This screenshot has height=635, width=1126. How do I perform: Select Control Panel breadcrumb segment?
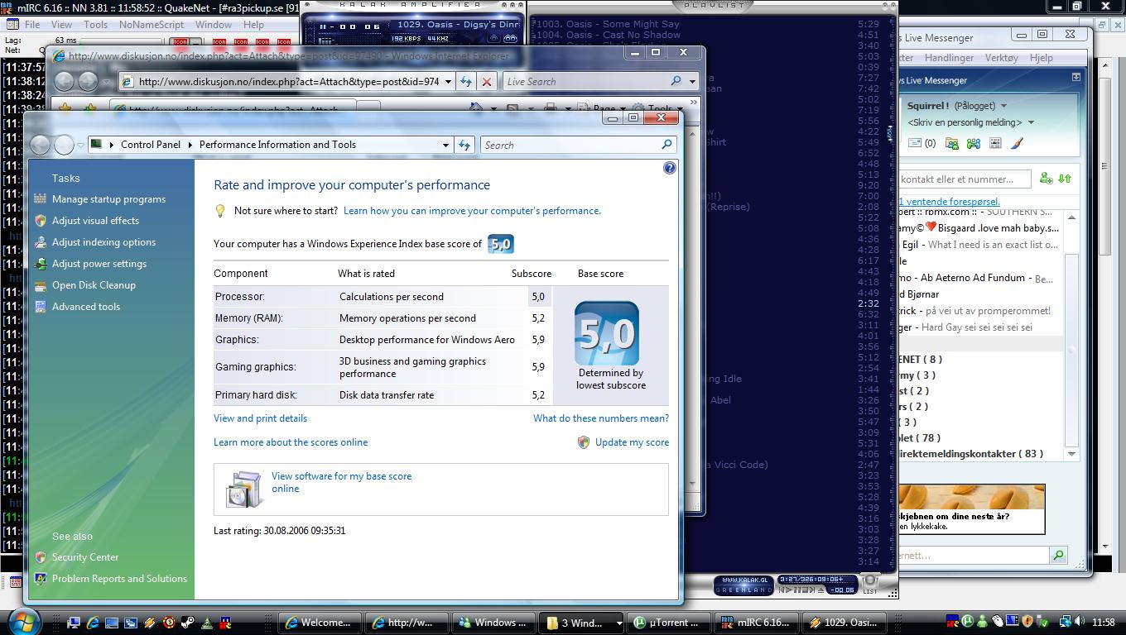click(150, 145)
